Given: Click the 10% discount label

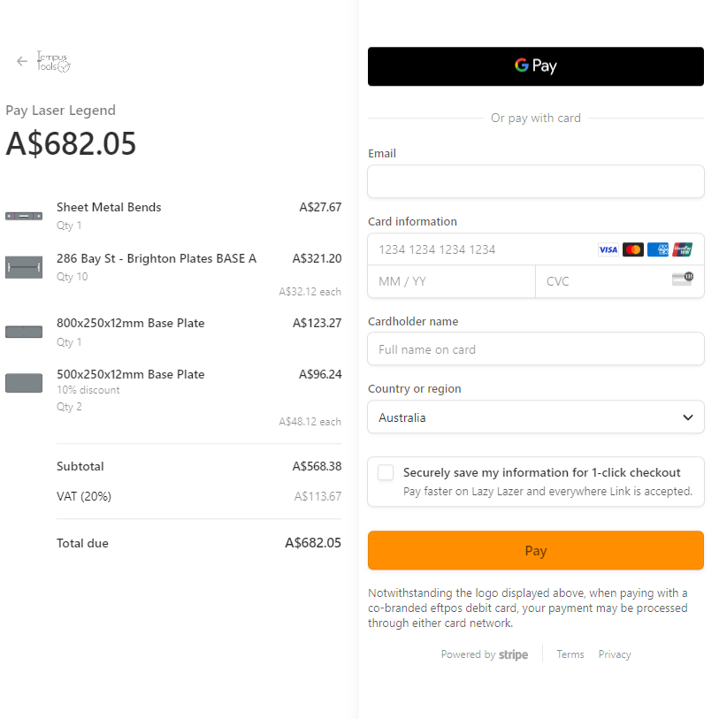Looking at the screenshot, I should [x=88, y=390].
